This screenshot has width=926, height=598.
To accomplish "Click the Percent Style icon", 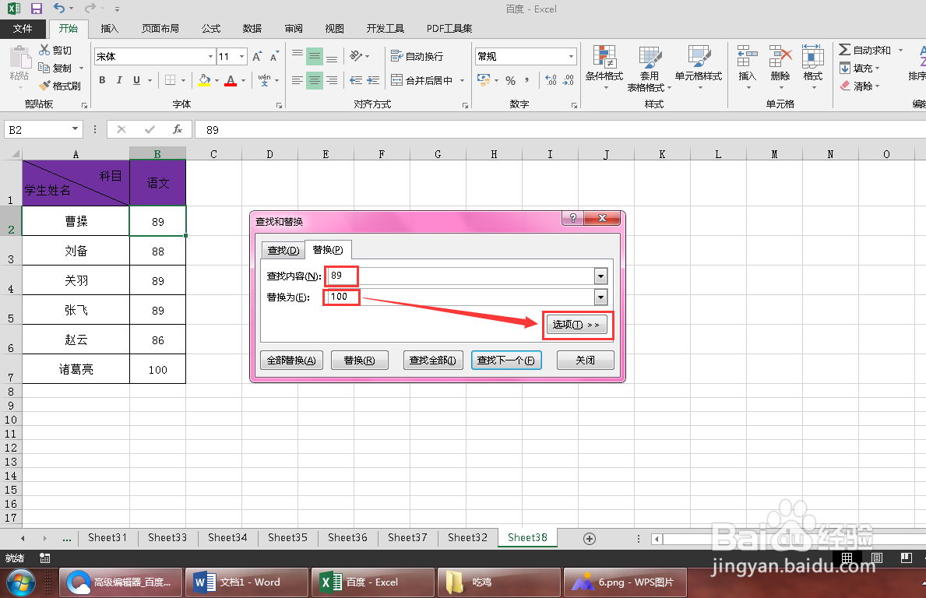I will pos(511,79).
